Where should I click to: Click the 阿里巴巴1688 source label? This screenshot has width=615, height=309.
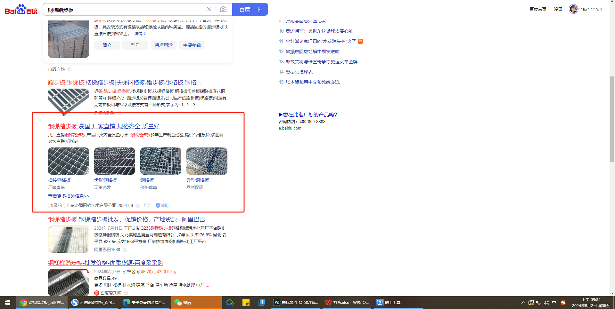tap(107, 250)
